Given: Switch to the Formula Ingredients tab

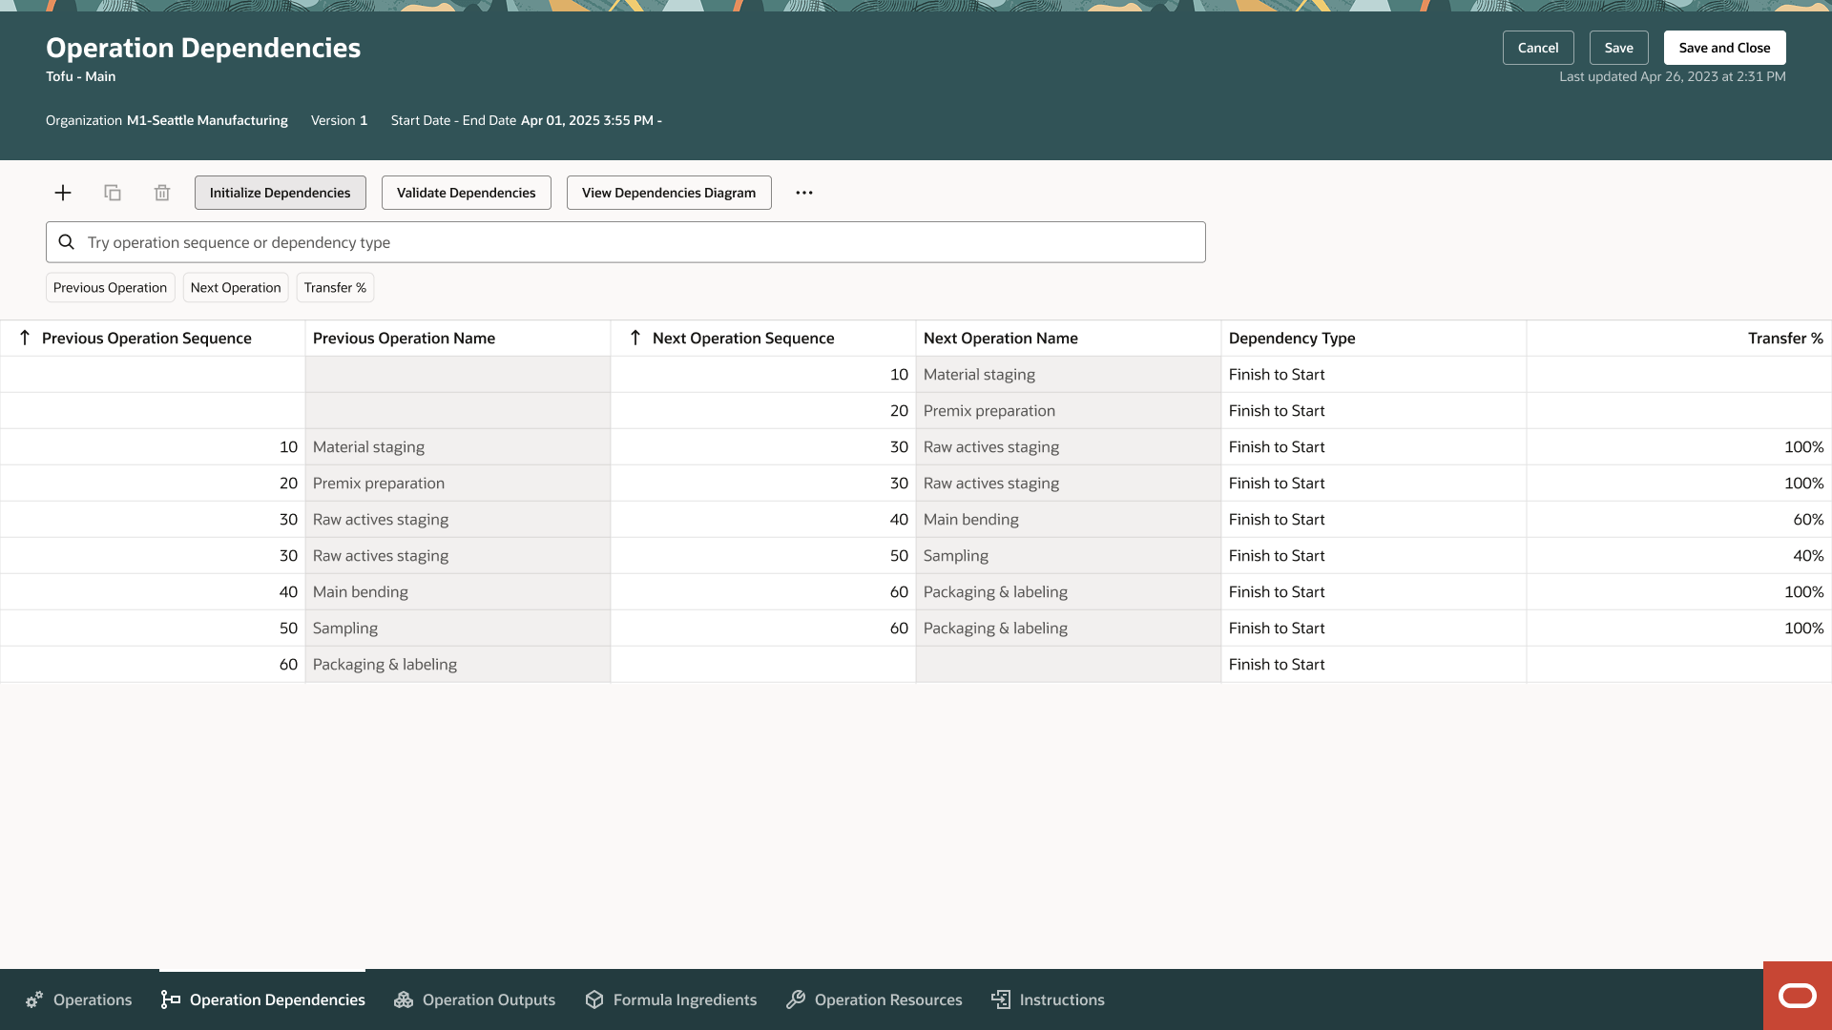Looking at the screenshot, I should 671,999.
